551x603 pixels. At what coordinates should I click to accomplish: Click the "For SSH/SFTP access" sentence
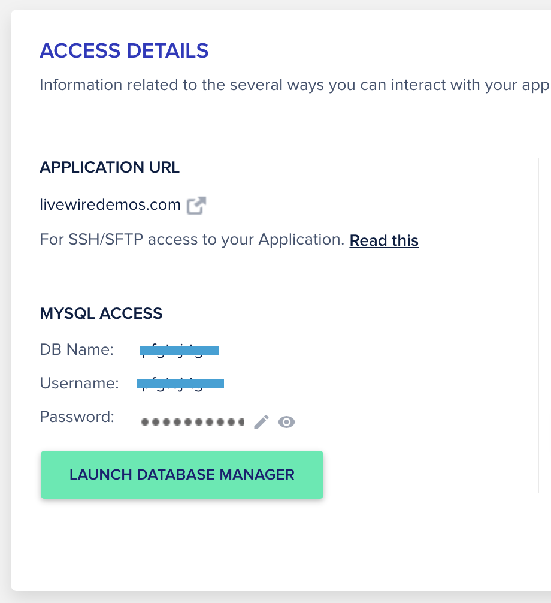(192, 240)
